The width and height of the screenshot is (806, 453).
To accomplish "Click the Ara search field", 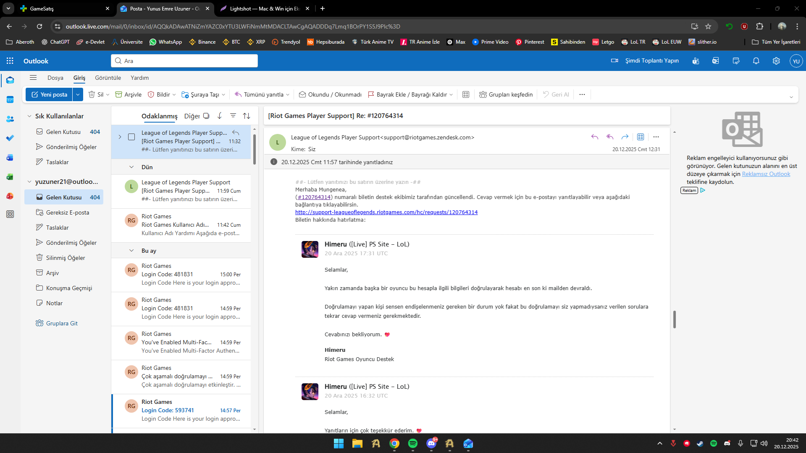I will coord(184,61).
